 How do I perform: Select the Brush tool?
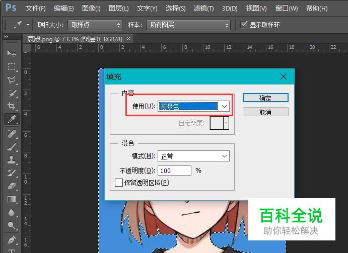coord(12,146)
